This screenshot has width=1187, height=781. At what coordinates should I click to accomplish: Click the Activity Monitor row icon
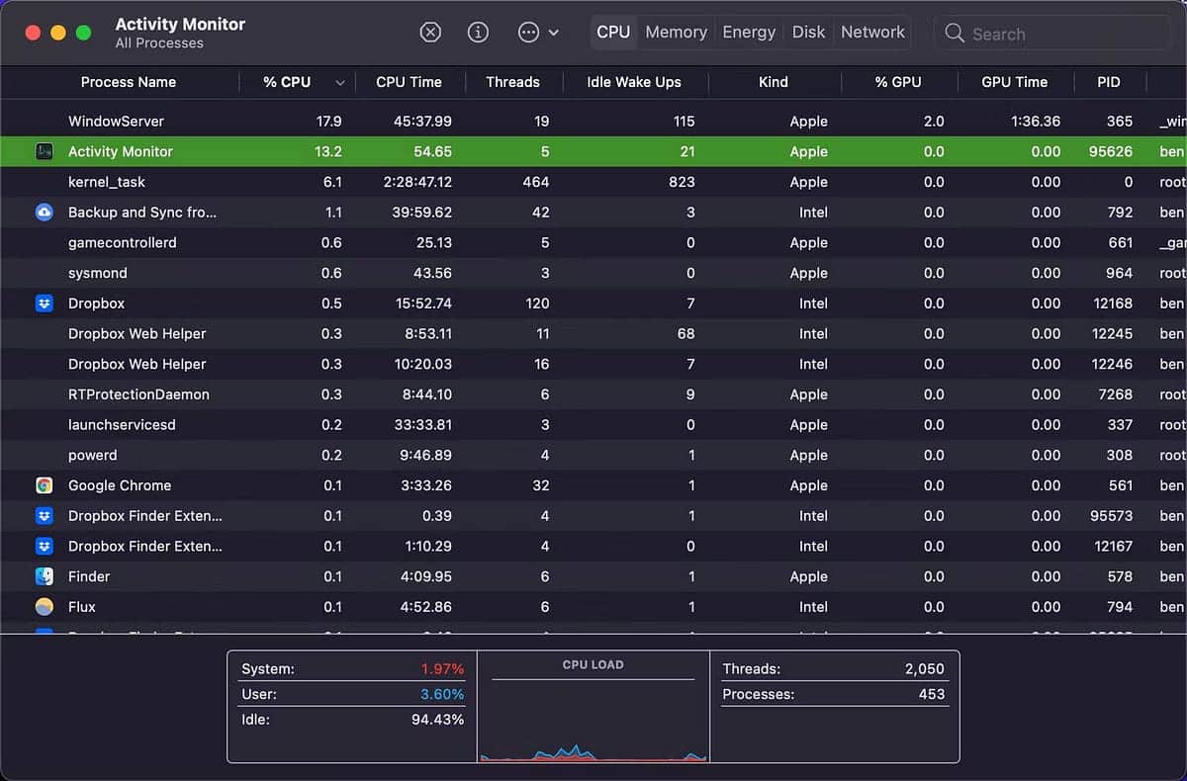pyautogui.click(x=45, y=152)
